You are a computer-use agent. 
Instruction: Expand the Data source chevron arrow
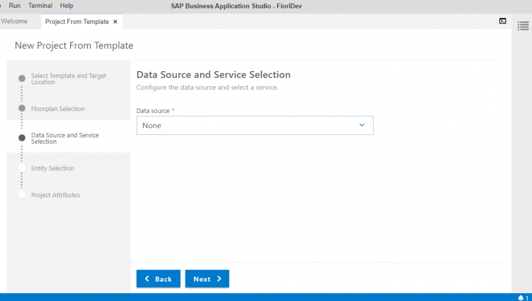coord(362,125)
